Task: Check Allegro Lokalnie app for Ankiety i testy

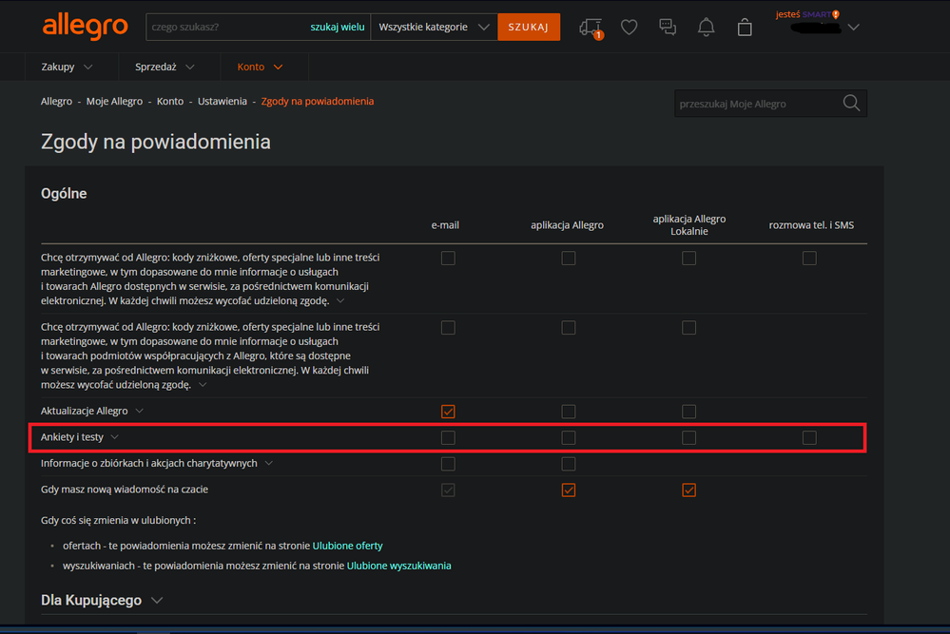Action: pos(688,438)
